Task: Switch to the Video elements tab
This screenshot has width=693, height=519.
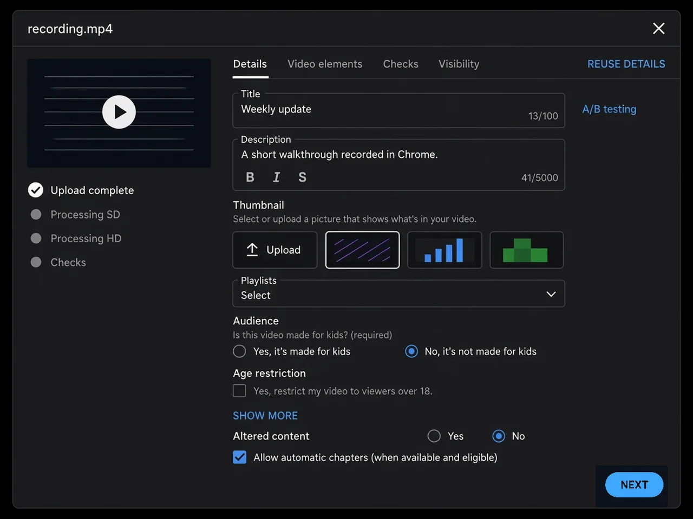Action: [x=325, y=64]
